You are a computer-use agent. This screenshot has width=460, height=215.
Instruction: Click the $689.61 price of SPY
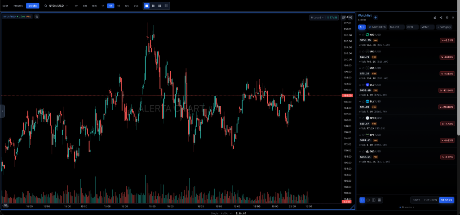pos(365,140)
